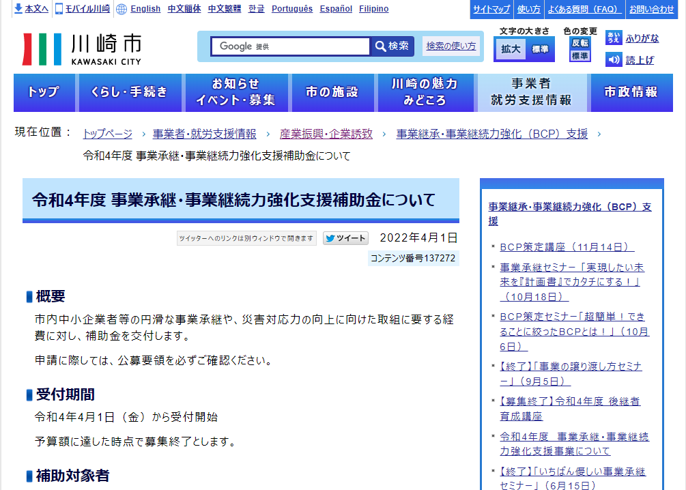686x490 pixels.
Task: Open the サイトマップ header button
Action: click(491, 9)
